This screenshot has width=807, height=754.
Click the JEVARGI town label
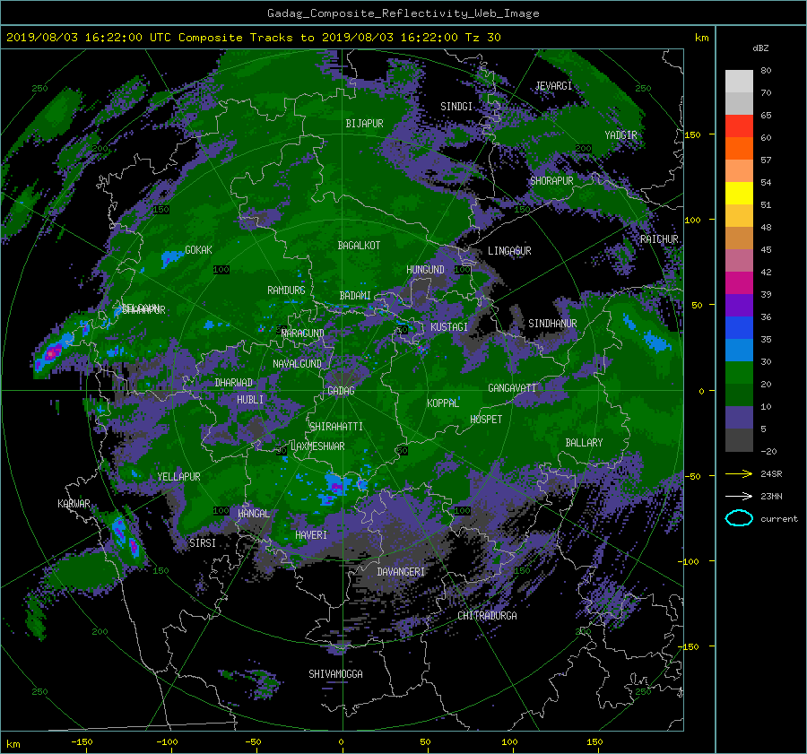[x=553, y=86]
